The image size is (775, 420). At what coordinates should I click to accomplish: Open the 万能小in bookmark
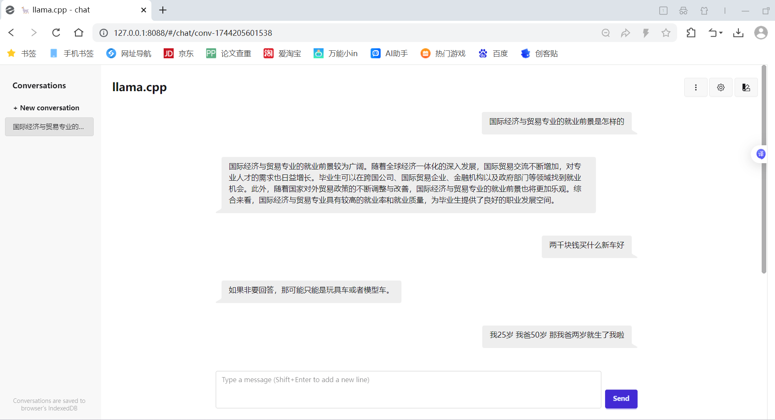336,53
